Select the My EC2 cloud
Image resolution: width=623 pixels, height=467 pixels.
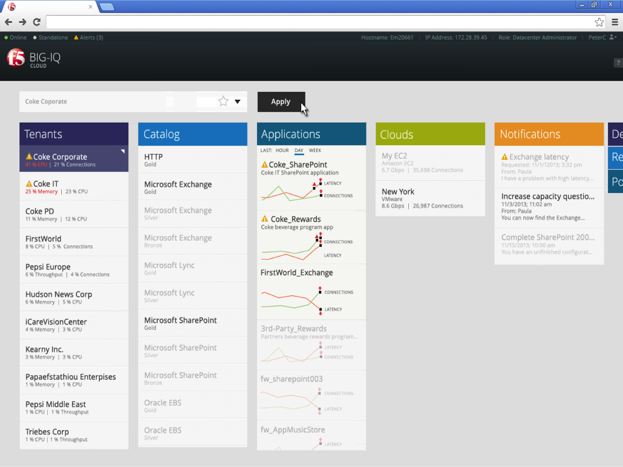(430, 163)
